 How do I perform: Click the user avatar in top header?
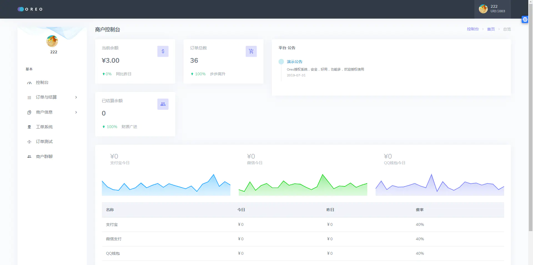click(x=483, y=9)
